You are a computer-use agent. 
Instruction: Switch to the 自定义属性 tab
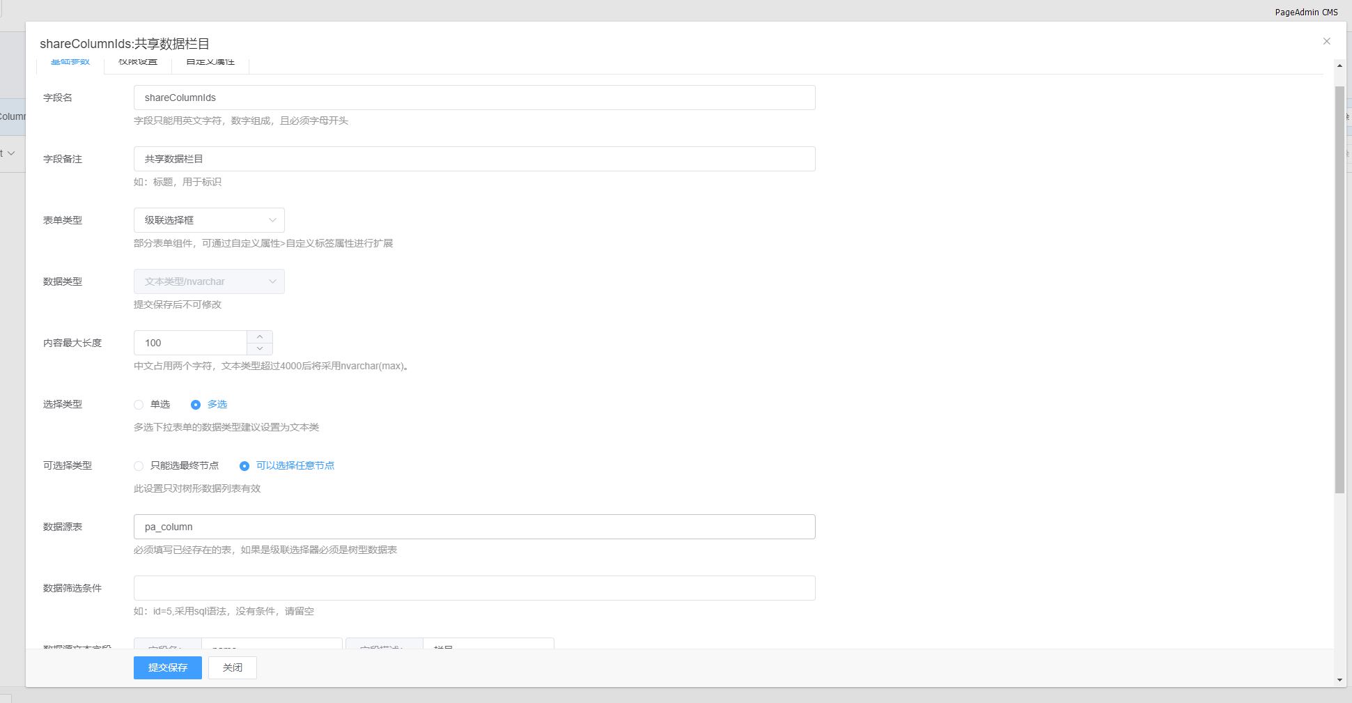pyautogui.click(x=210, y=63)
